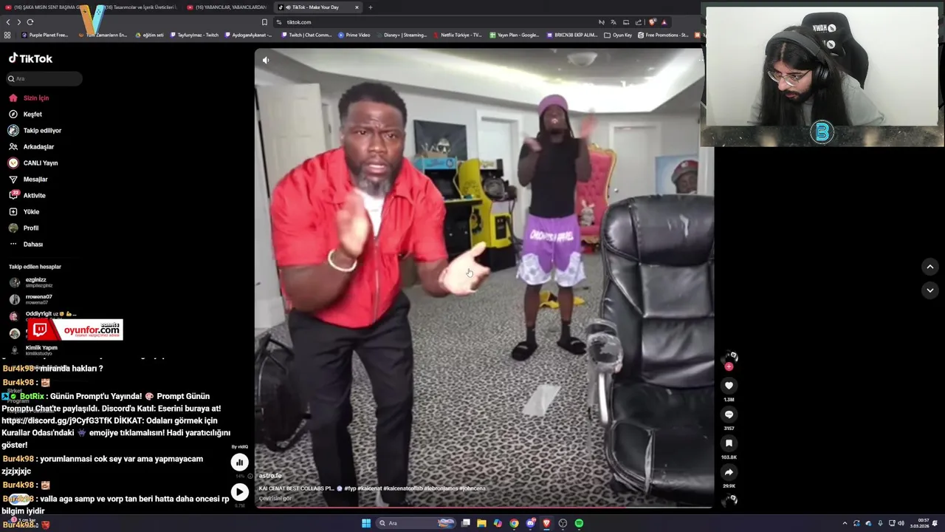945x532 pixels.
Task: Close the TikTok - Make Your Day tab
Action: tap(357, 7)
